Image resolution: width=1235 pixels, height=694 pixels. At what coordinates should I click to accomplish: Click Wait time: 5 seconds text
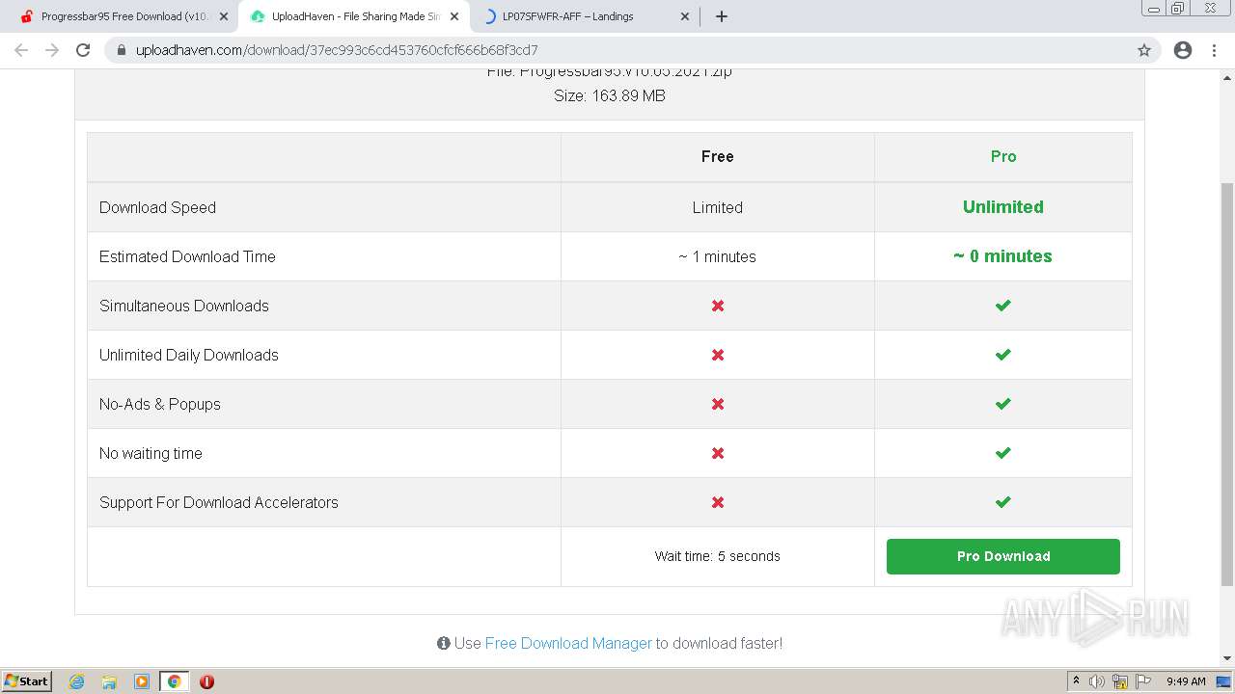(x=718, y=556)
